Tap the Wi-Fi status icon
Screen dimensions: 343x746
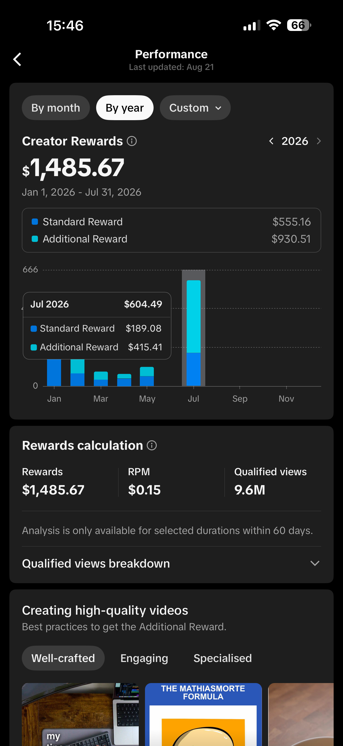(274, 25)
